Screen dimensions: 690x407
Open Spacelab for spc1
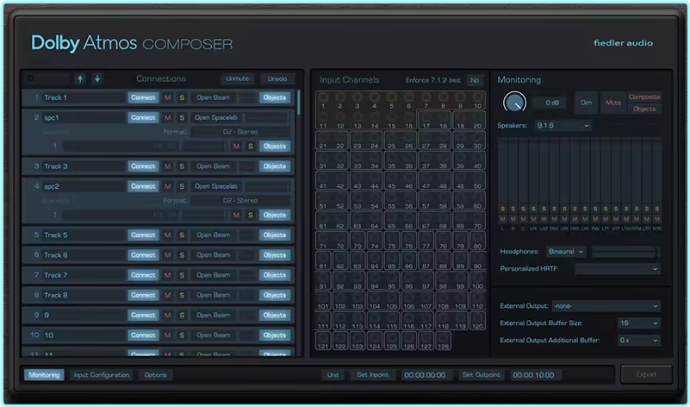click(216, 117)
